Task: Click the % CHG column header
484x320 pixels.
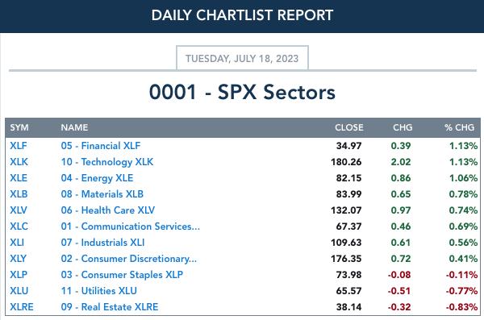Action: click(459, 127)
